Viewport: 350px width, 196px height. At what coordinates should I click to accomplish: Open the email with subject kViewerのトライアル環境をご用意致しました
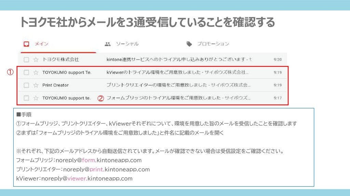tap(177, 72)
